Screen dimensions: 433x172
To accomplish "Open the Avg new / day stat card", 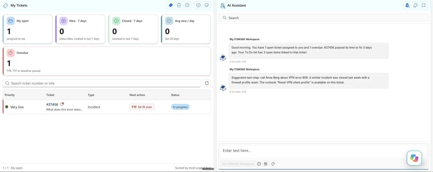I will 186,29.
